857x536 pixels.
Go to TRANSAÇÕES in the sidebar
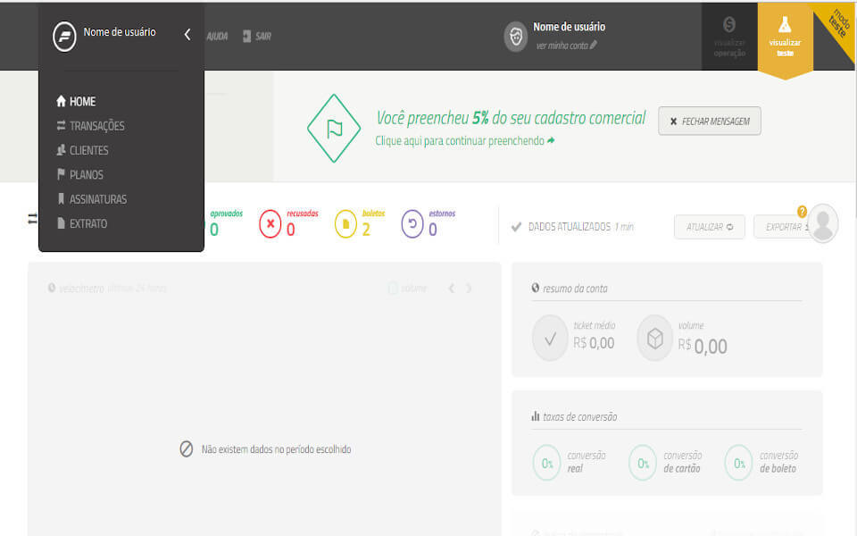point(91,126)
